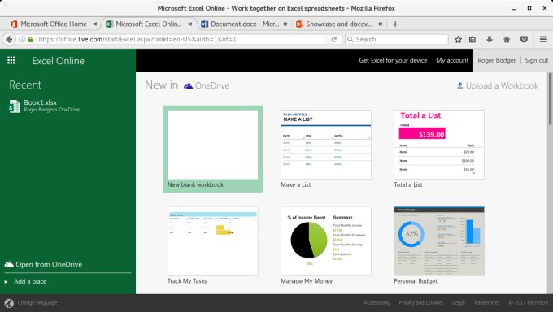This screenshot has width=553, height=312.
Task: Reload the page with the refresh icon
Action: click(333, 39)
